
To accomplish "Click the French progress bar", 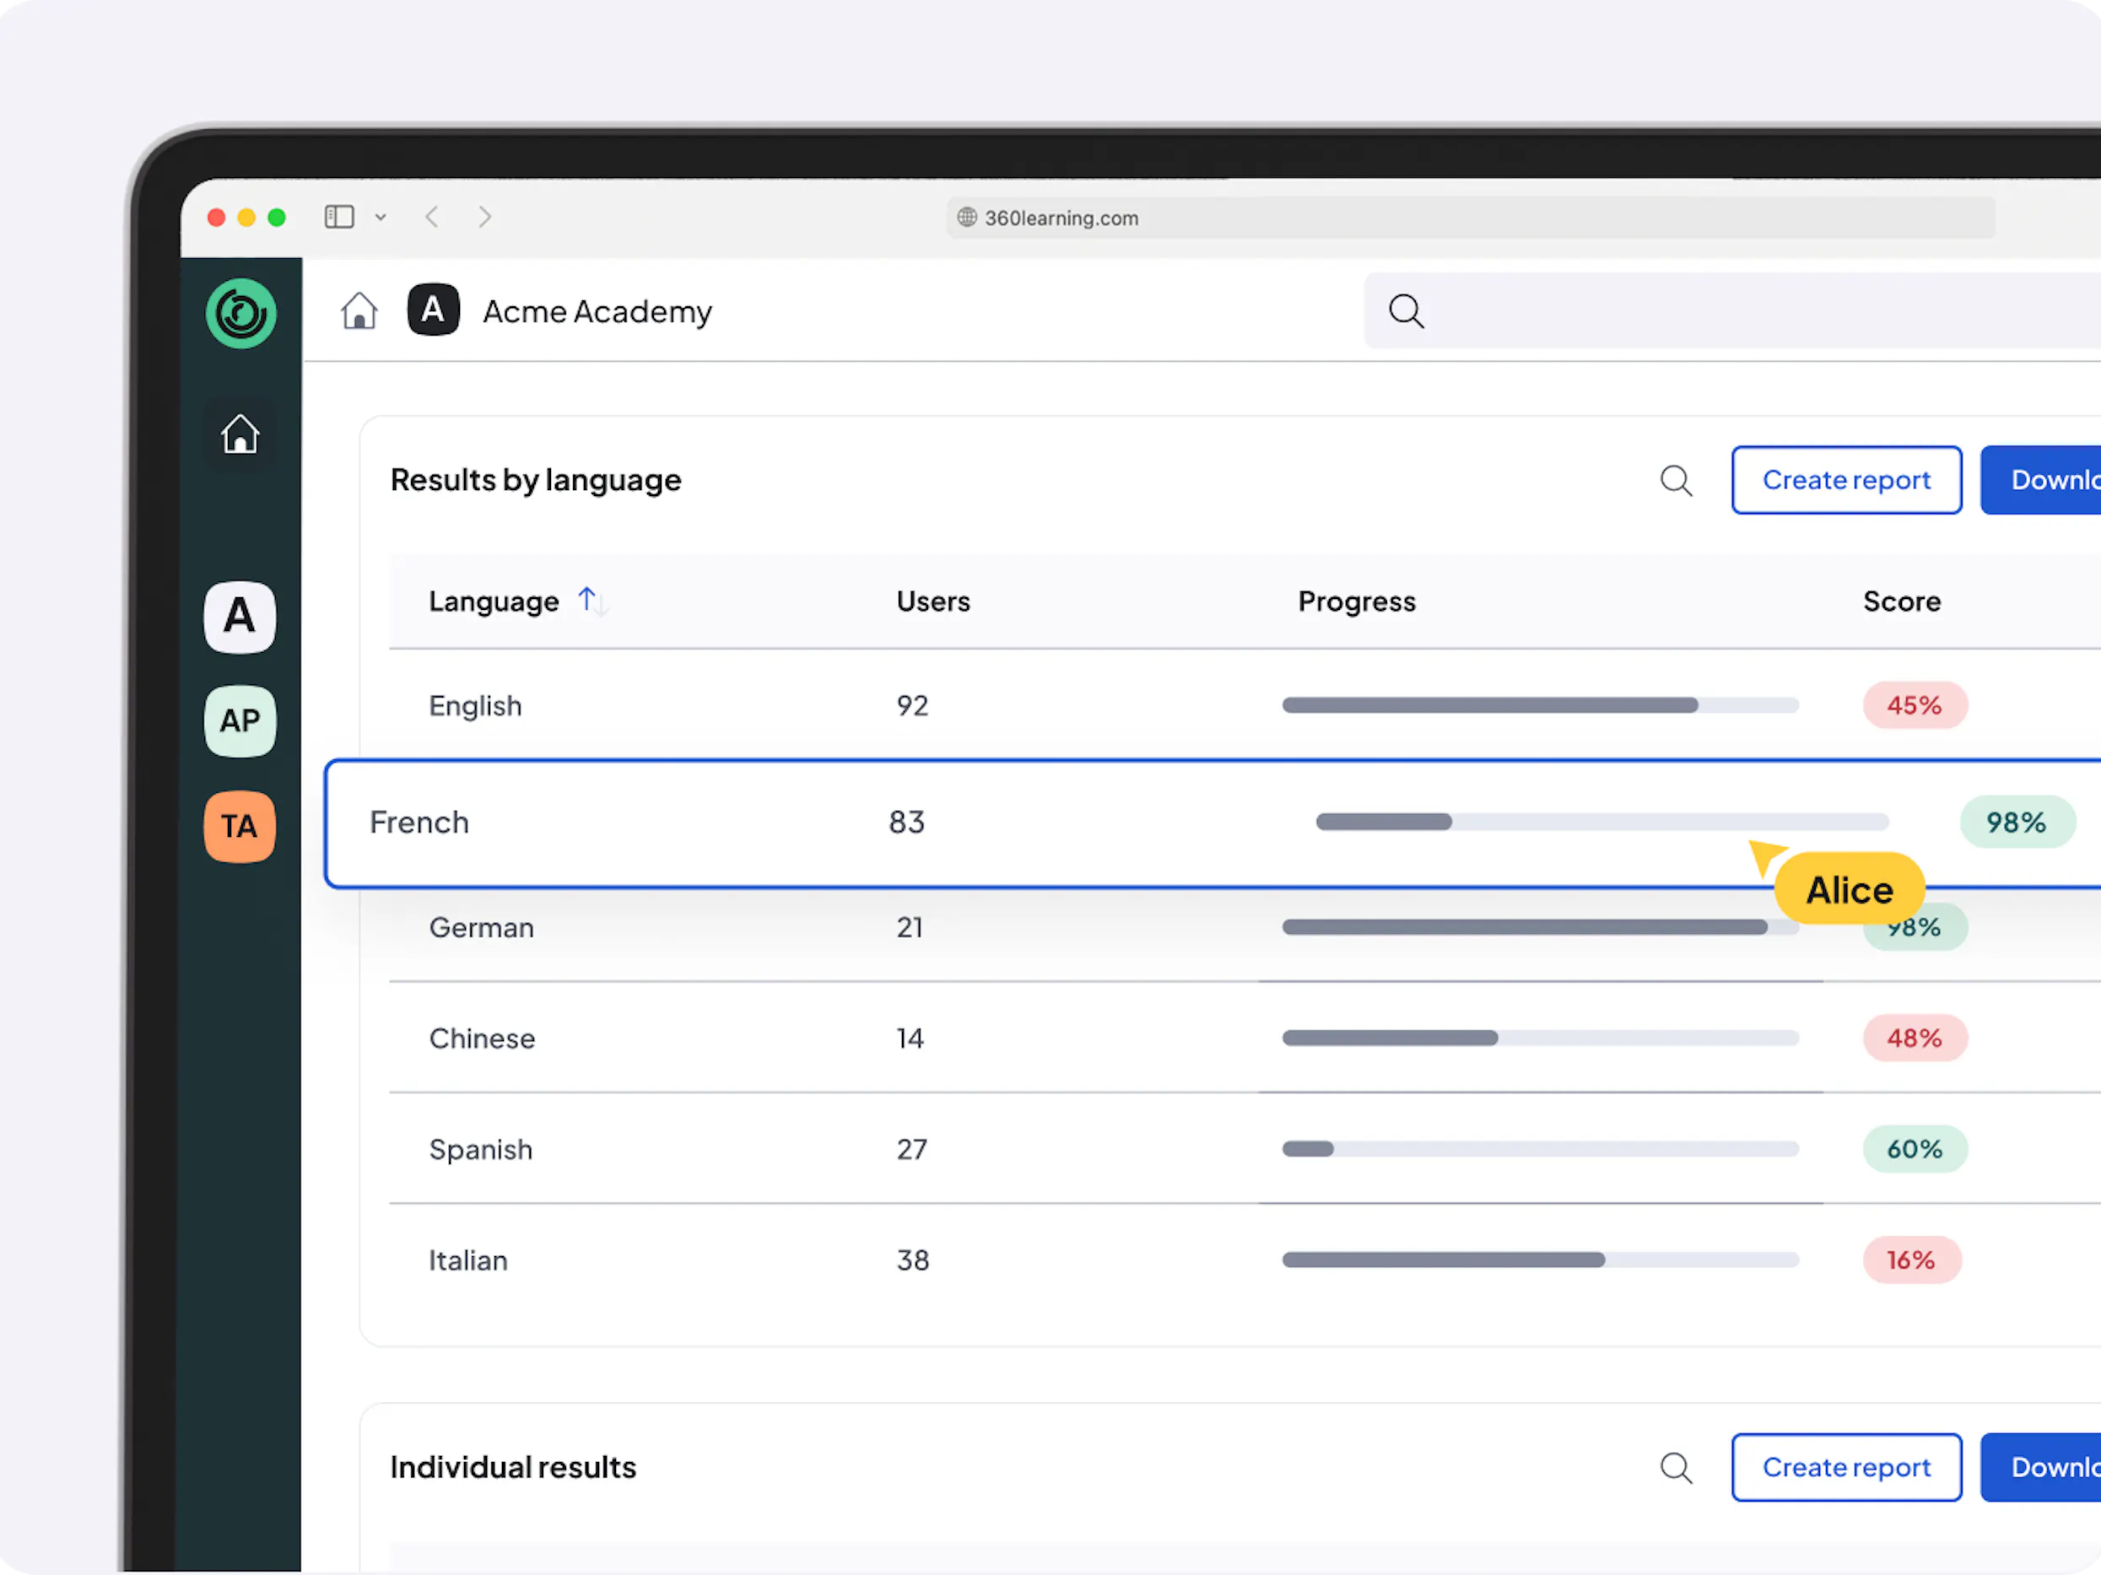I will point(1601,823).
